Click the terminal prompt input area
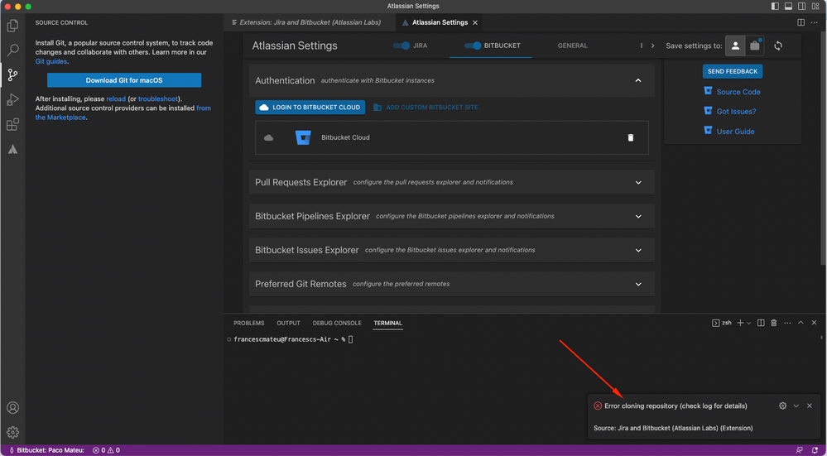Viewport: 827px width, 456px height. 350,339
